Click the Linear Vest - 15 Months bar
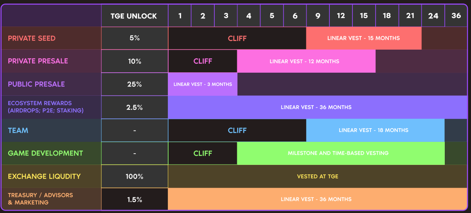 [x=363, y=38]
